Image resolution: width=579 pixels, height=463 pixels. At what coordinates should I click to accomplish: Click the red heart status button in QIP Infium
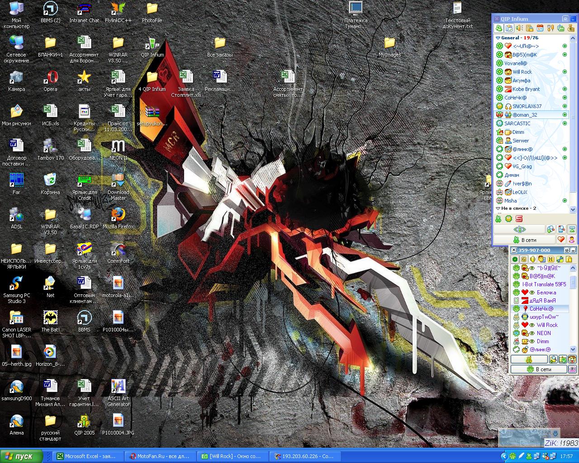click(x=561, y=240)
